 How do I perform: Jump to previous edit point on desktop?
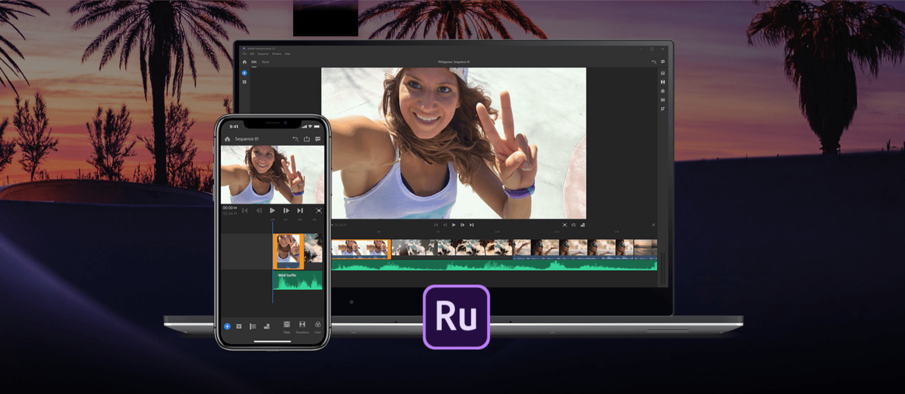[x=436, y=225]
